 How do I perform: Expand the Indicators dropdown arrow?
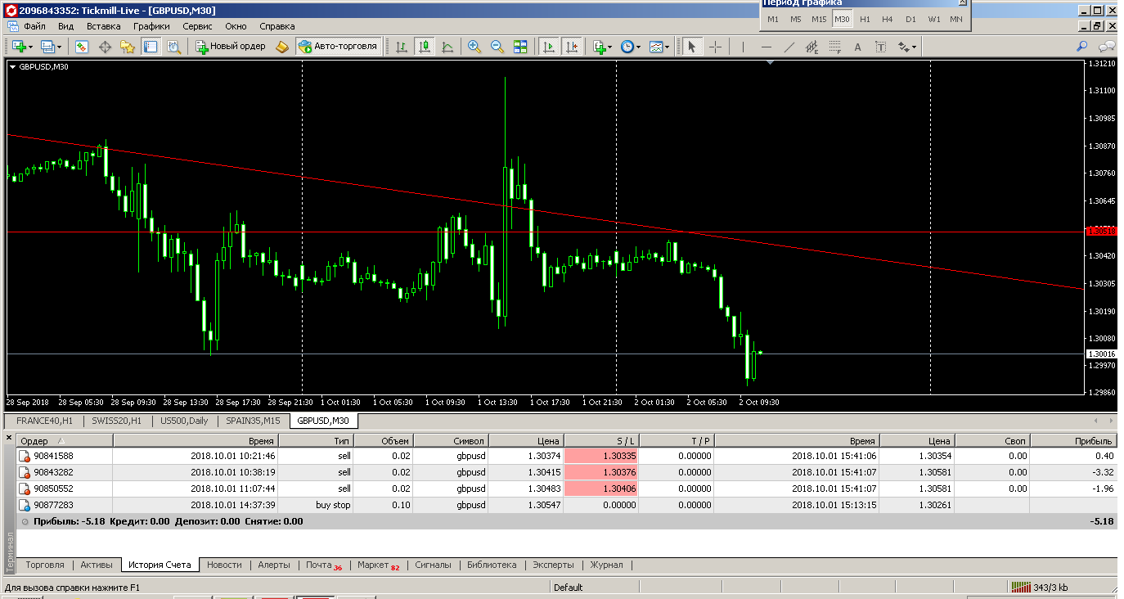tap(610, 47)
